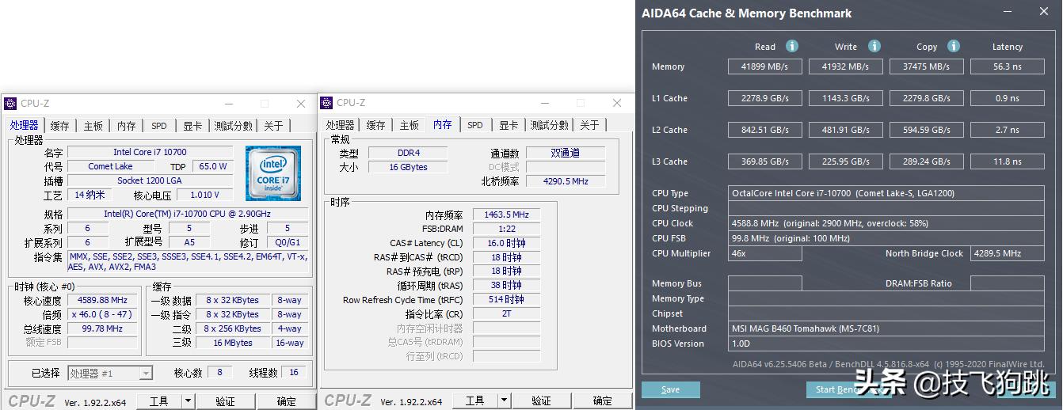
Task: Click tRFC value 514 时钟
Action: pyautogui.click(x=507, y=300)
